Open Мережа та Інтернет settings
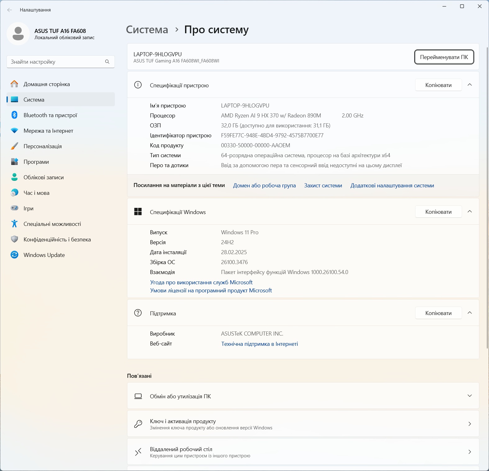 point(61,130)
